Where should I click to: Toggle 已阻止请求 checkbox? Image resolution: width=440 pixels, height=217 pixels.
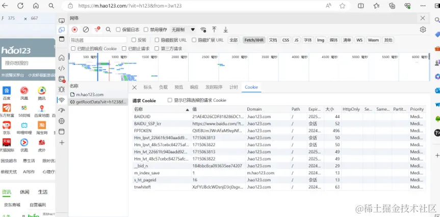(x=124, y=48)
